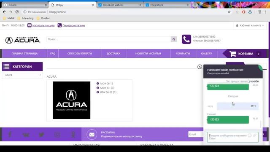Image resolution: width=270 pixels, height=152 pixels.
Task: Switch to the Strogiy tab
Action: [x=72, y=5]
